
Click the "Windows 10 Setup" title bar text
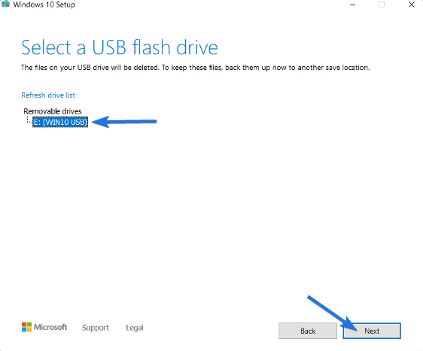pos(44,5)
